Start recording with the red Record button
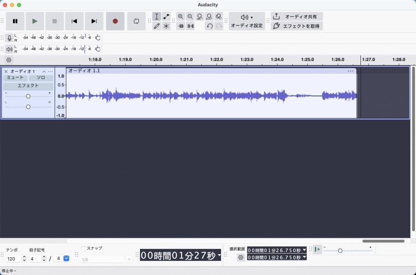Screen dimensions: 416x275 pos(115,21)
